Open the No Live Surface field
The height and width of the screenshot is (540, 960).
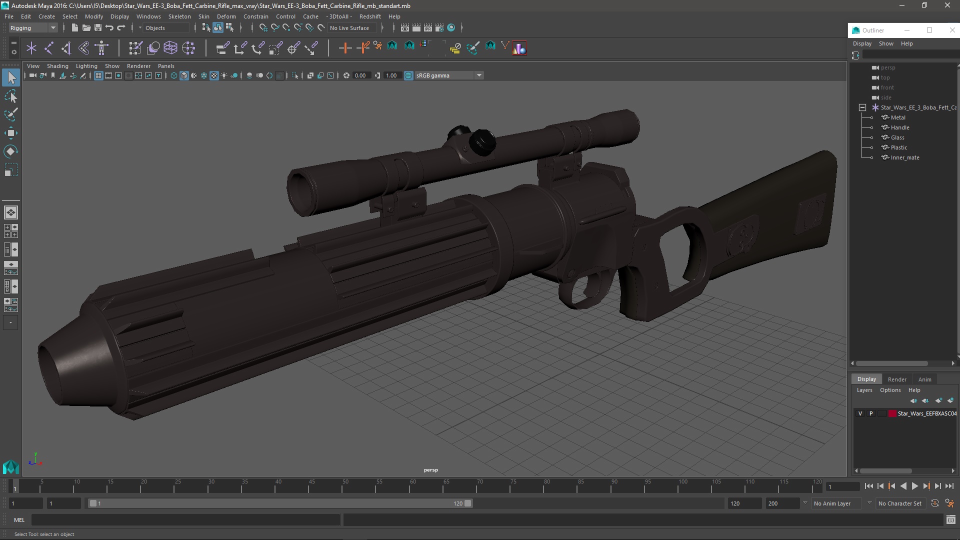coord(352,28)
